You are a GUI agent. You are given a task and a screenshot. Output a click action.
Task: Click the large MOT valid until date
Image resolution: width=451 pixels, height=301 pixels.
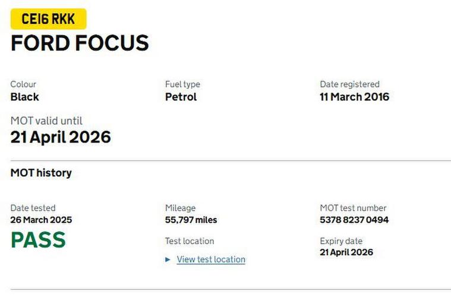pyautogui.click(x=61, y=137)
